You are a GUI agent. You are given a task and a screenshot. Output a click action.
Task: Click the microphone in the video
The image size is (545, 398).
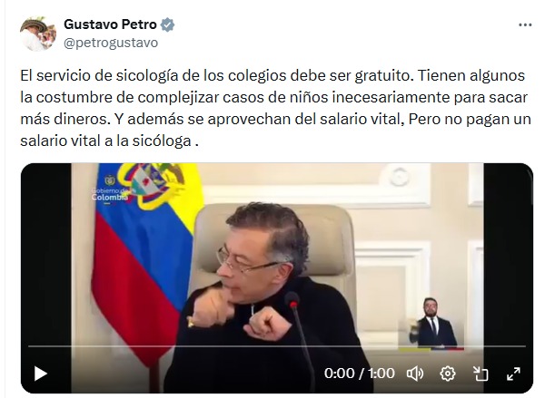pyautogui.click(x=299, y=340)
